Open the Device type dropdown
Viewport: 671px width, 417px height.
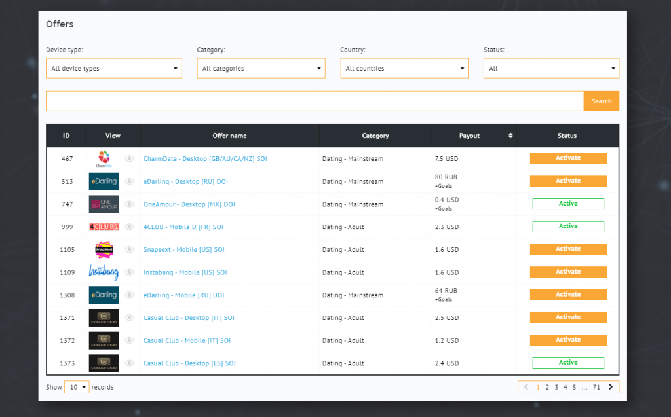(113, 69)
